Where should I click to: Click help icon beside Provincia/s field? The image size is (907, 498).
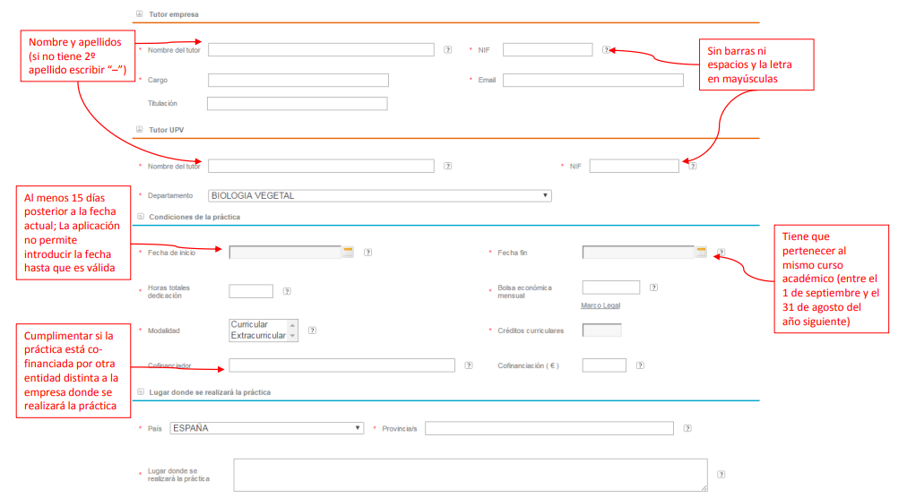click(x=687, y=428)
